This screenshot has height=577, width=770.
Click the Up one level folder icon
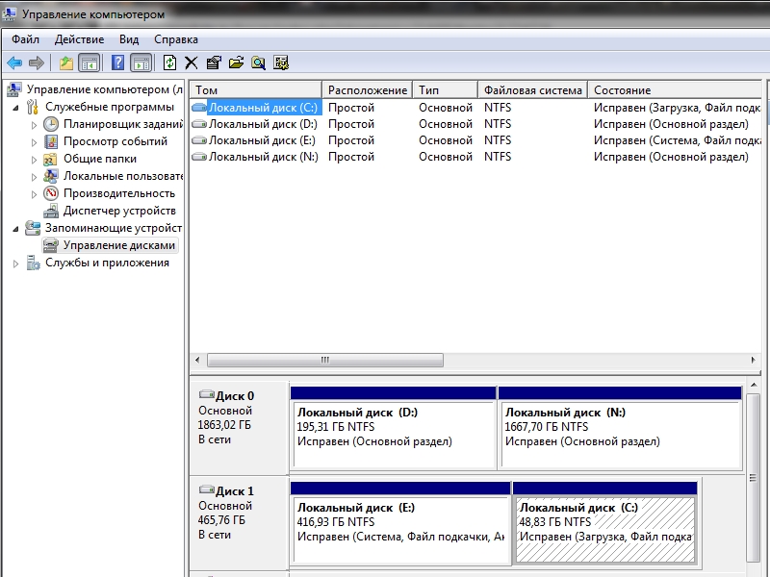pyautogui.click(x=65, y=63)
